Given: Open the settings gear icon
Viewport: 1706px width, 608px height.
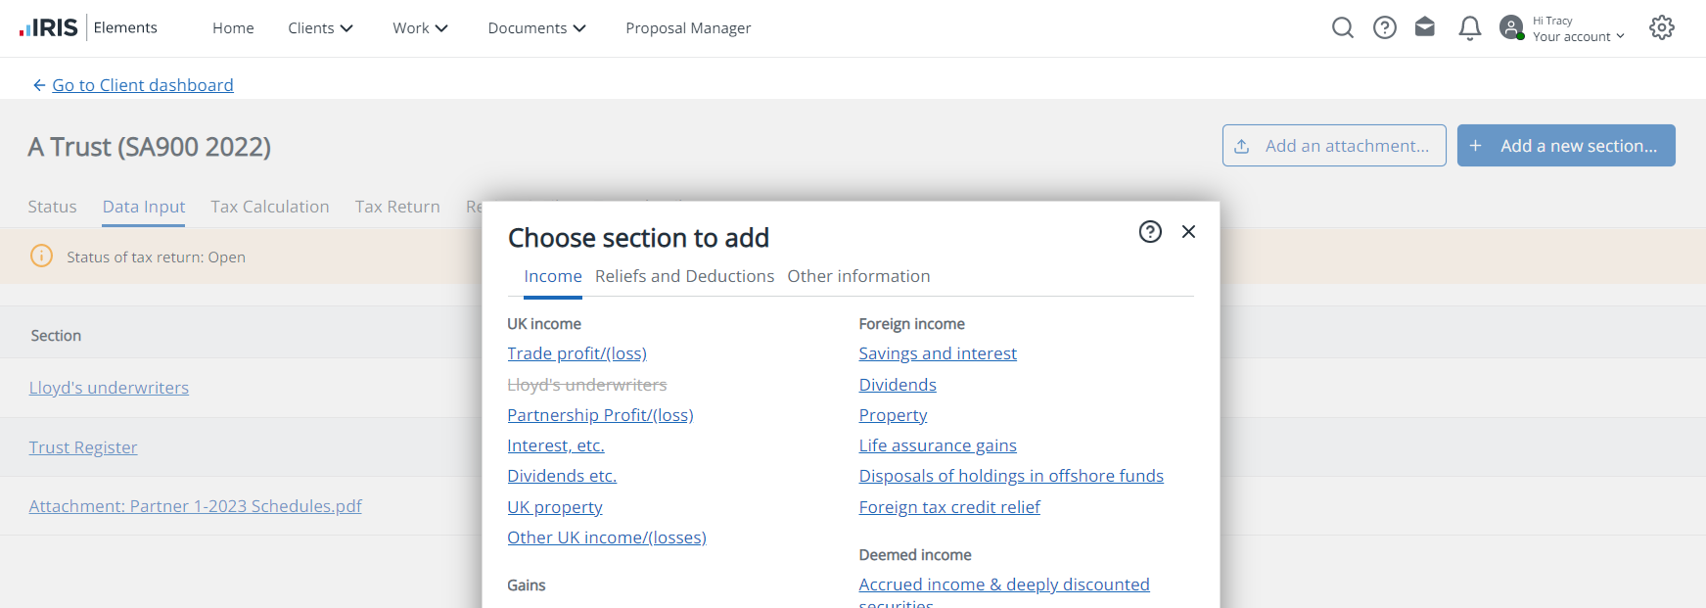Looking at the screenshot, I should [x=1661, y=27].
